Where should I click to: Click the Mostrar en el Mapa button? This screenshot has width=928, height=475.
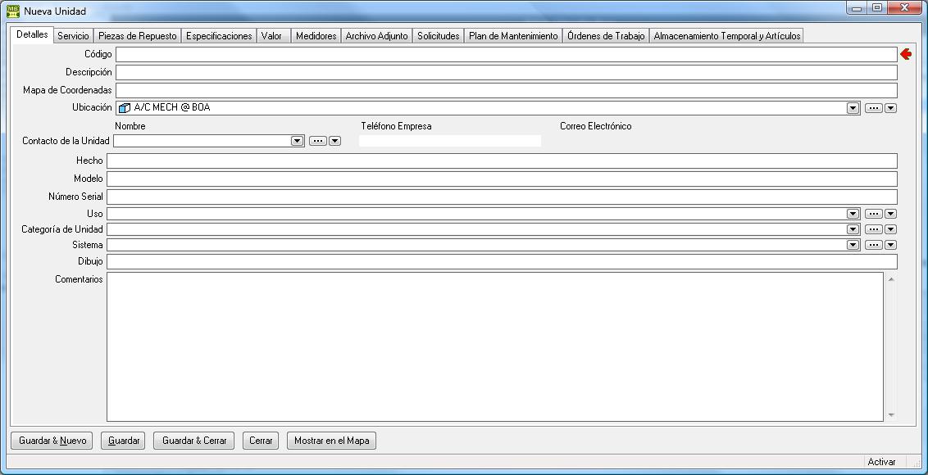coord(331,441)
